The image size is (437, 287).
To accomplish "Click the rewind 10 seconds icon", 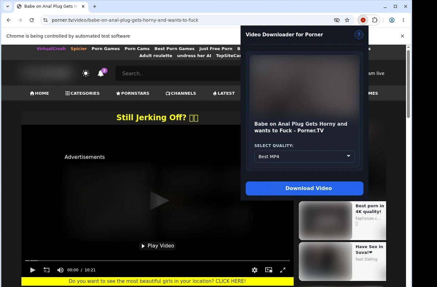I will [46, 270].
